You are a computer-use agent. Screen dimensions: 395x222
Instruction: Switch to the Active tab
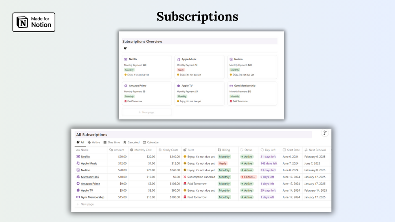tap(94, 143)
